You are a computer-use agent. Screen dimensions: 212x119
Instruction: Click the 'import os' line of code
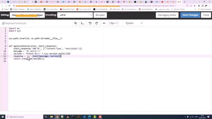(x=14, y=28)
